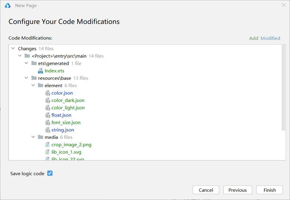This screenshot has width=290, height=200.
Task: Click the SVG file icon beside lib_icon_1.svg
Action: (x=48, y=152)
